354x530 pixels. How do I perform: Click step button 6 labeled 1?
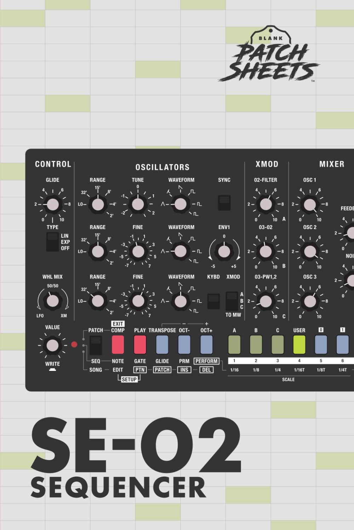point(342,345)
